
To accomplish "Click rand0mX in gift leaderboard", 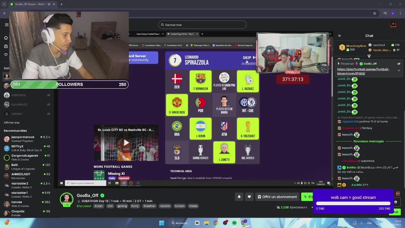I will 379,45.
